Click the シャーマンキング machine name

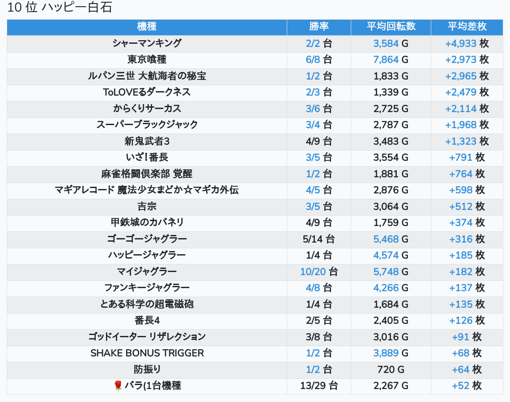(147, 43)
